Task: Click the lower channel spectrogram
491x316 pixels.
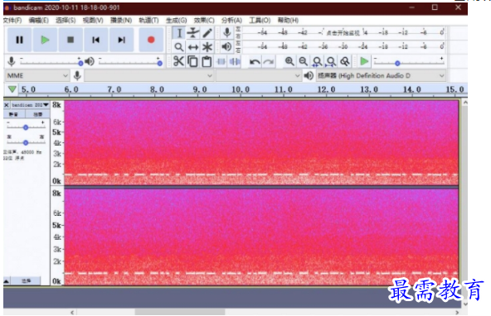Action: [x=261, y=237]
